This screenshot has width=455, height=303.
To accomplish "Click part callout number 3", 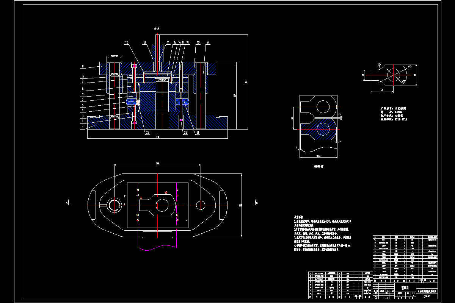I will click(x=83, y=116).
